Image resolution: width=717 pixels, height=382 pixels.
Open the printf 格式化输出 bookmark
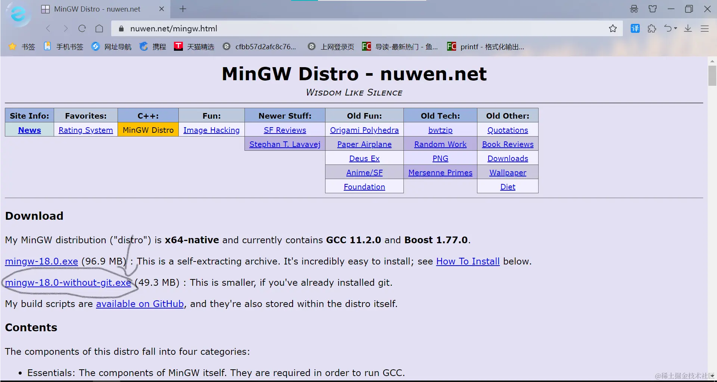pos(486,47)
